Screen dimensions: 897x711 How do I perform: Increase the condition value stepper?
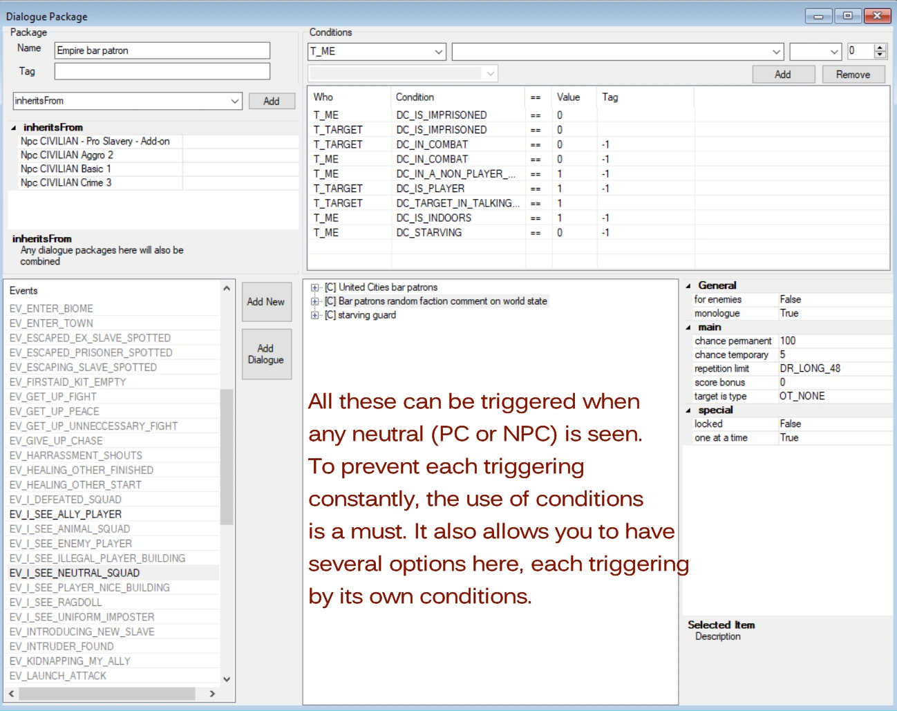point(880,47)
